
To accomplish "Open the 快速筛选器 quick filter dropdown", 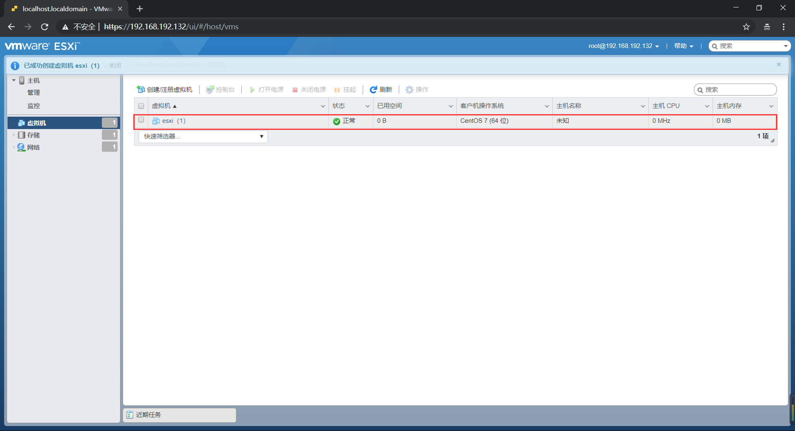I will click(203, 136).
